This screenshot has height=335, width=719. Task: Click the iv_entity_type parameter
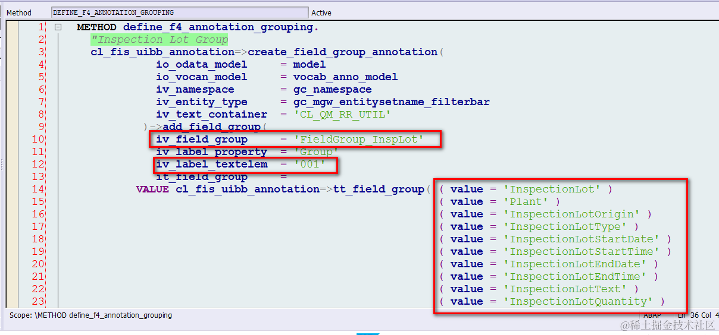point(202,102)
